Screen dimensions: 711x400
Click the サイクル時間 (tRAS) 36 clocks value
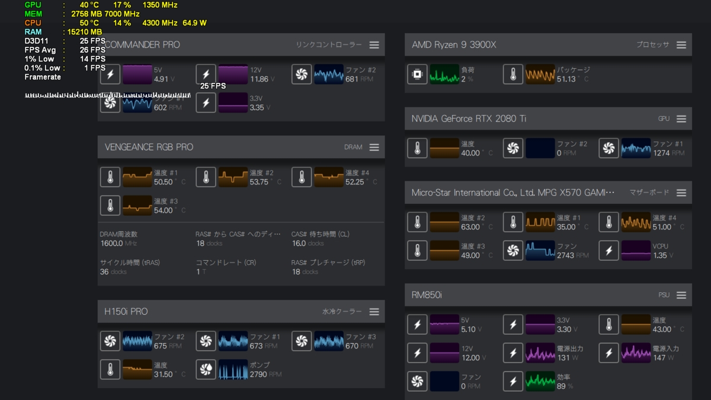[114, 272]
